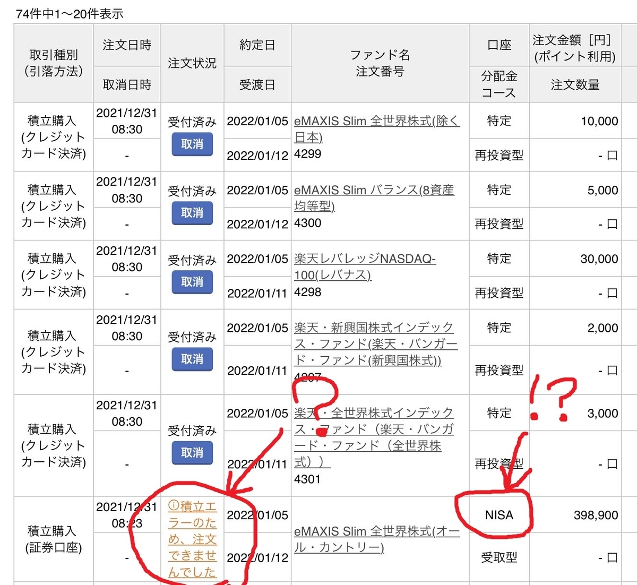
Task: Open eMAXIS Slim 全世界株式(オール・カントリー) link
Action: 377,539
